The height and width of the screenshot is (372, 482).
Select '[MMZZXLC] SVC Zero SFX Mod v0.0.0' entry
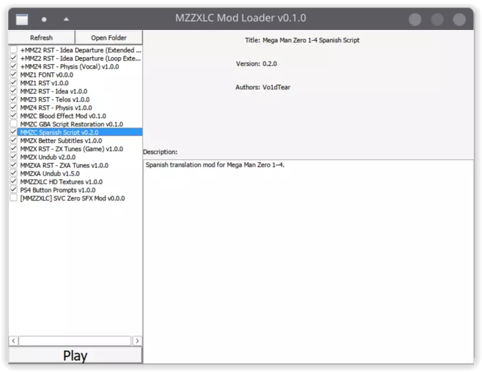pyautogui.click(x=73, y=198)
